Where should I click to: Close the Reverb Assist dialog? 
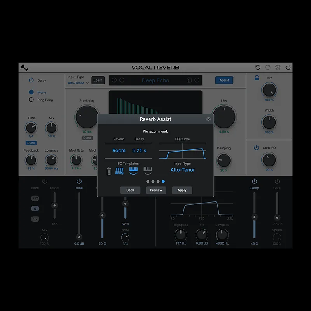[208, 119]
